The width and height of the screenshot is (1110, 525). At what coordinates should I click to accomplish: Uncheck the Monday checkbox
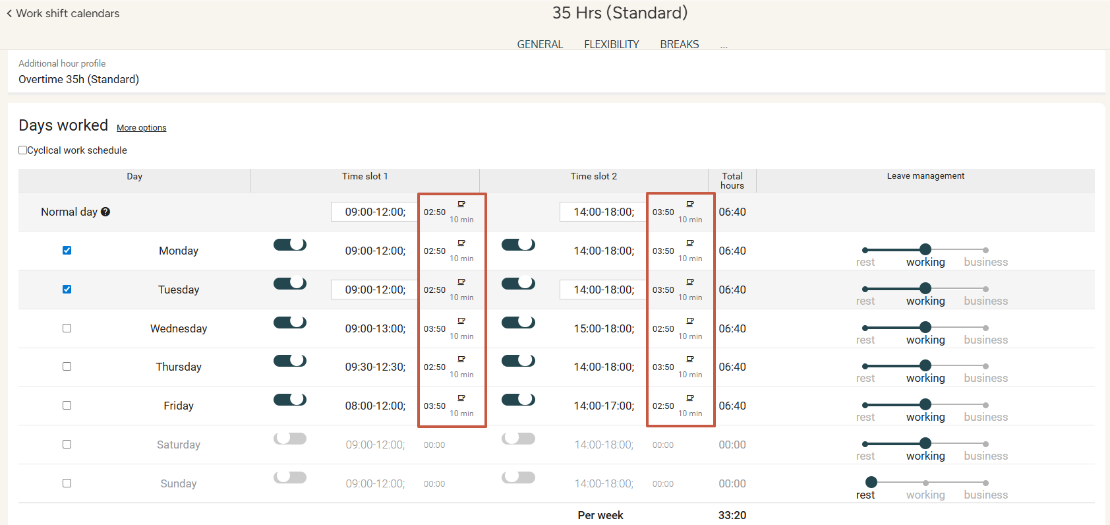[67, 251]
